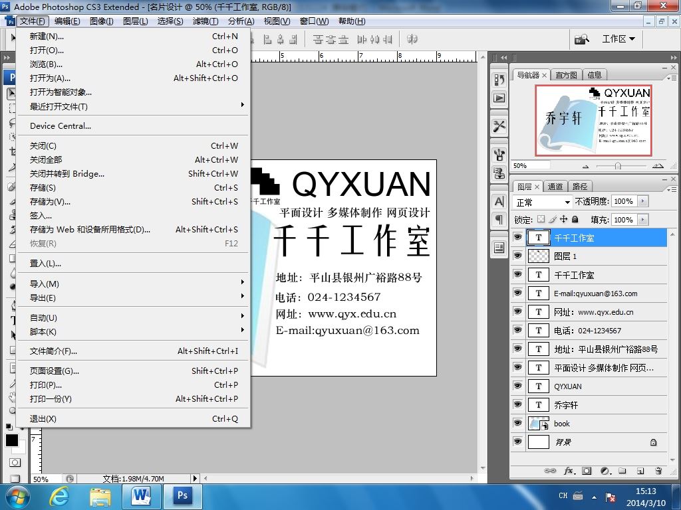Open the Layer Comps panel icon
Viewport: 681px width, 510px height.
(499, 248)
